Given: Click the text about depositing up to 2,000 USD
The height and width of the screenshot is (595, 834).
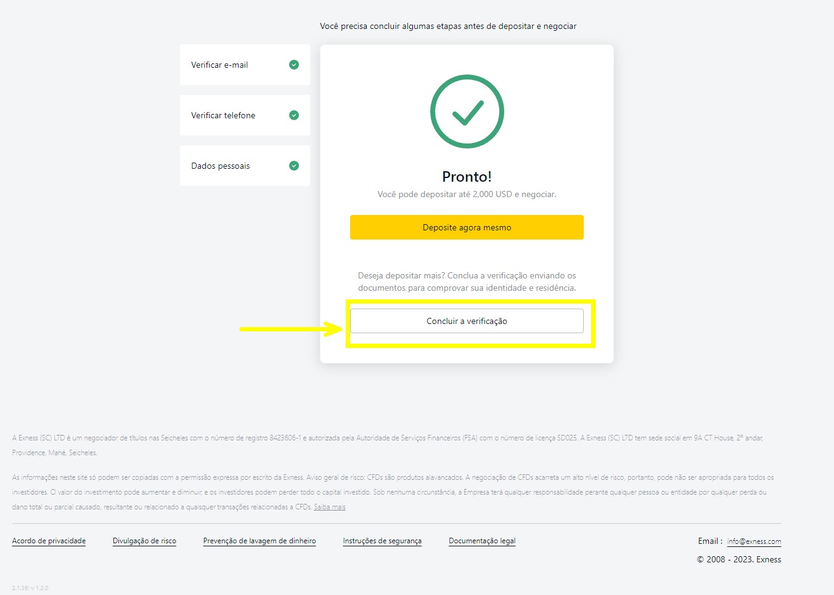Looking at the screenshot, I should [x=467, y=194].
